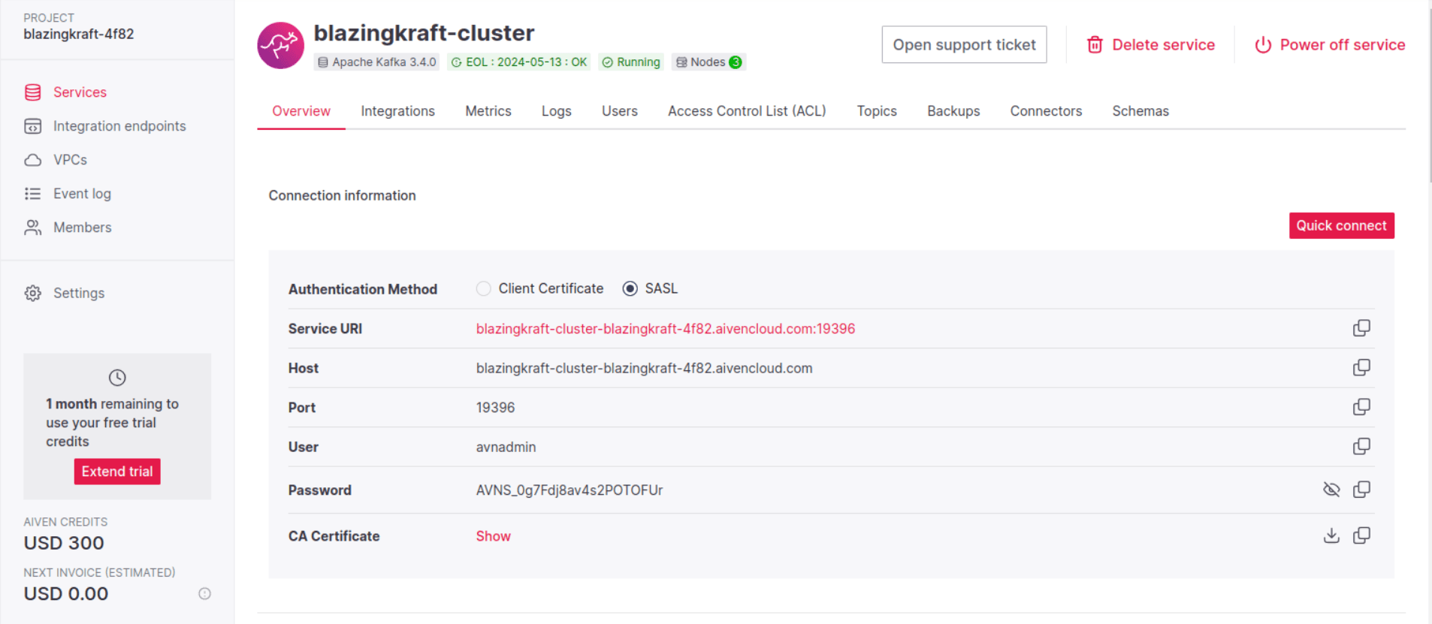Click the clock icon in trial card

117,377
